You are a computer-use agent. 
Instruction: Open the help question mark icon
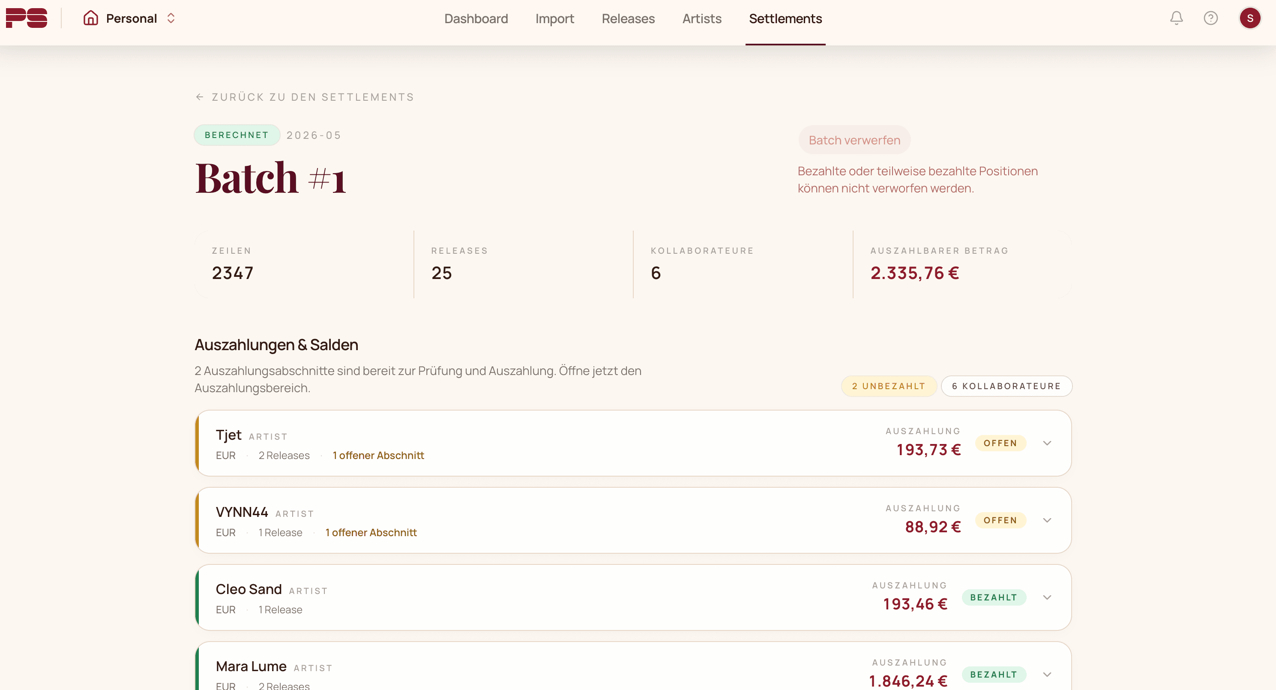(x=1210, y=18)
